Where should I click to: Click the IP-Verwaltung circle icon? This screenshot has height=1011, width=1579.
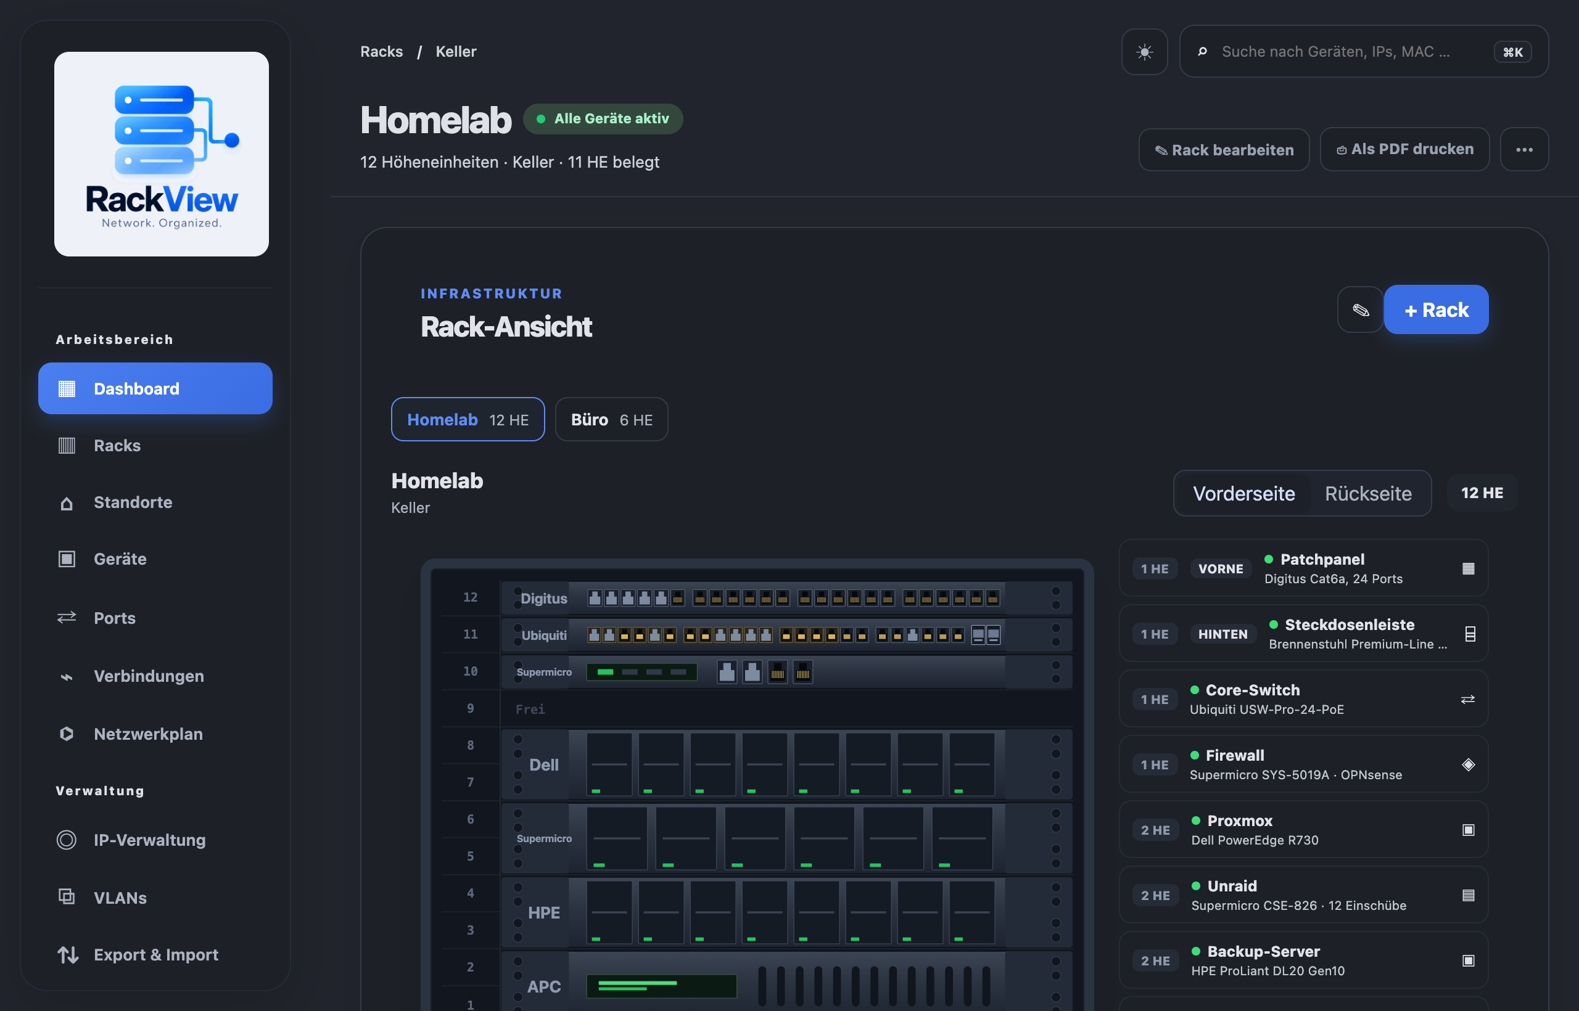[x=67, y=840]
